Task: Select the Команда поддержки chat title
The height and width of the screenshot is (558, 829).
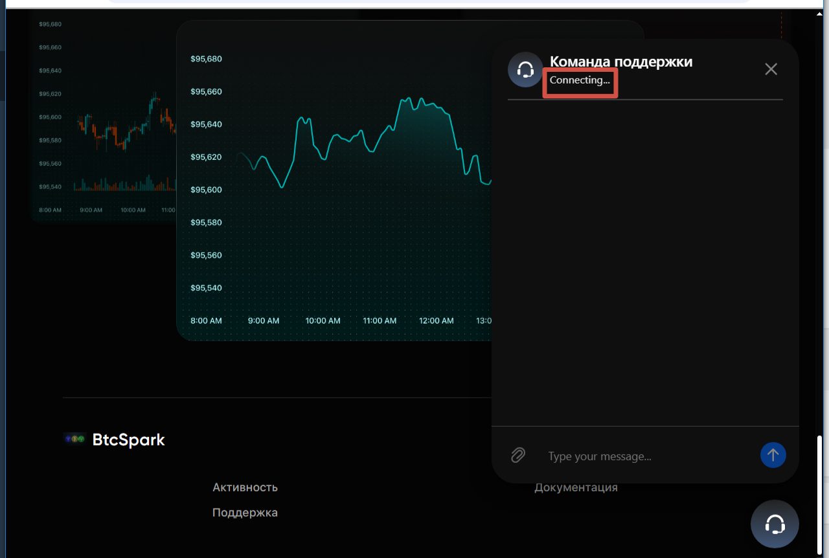Action: (620, 61)
